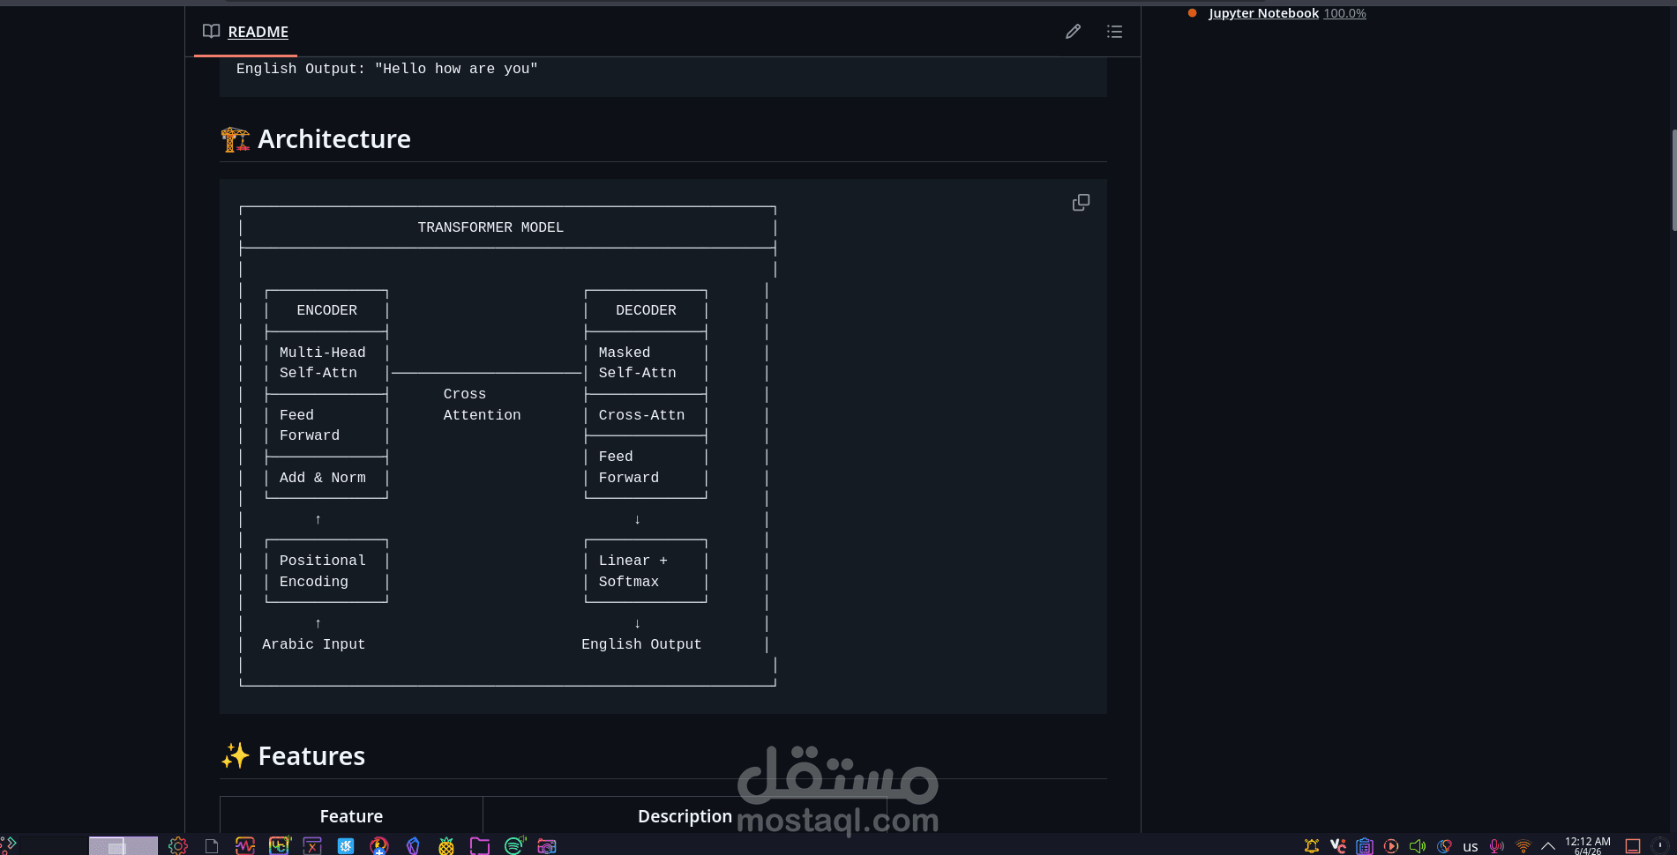This screenshot has height=855, width=1677.
Task: Click the Masked Self-Attn text
Action: click(637, 362)
